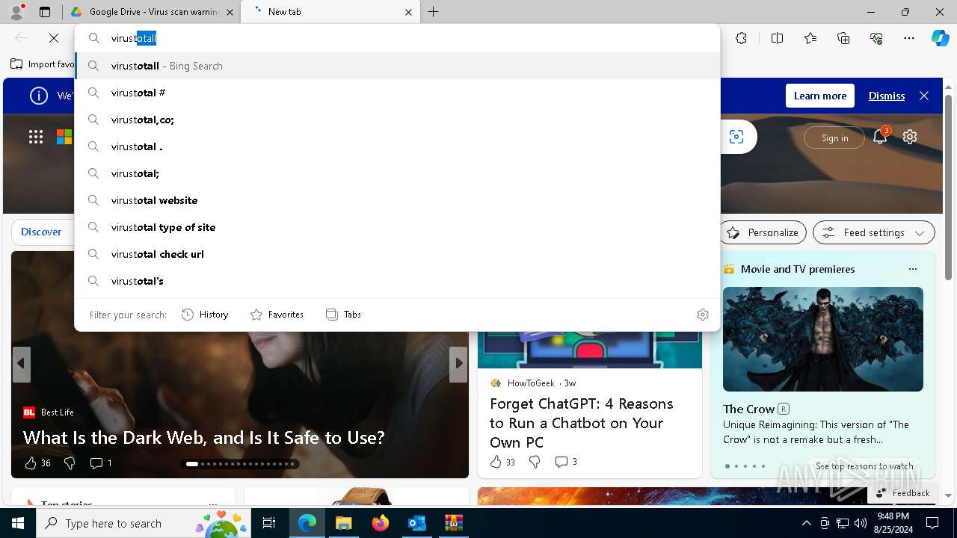Click the Personalize button
This screenshot has height=538, width=957.
tap(763, 232)
